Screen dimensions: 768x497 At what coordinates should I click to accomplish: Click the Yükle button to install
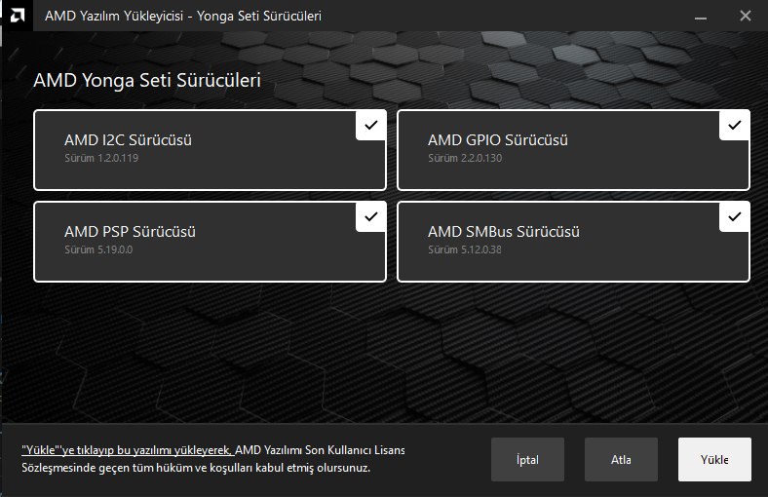[714, 459]
